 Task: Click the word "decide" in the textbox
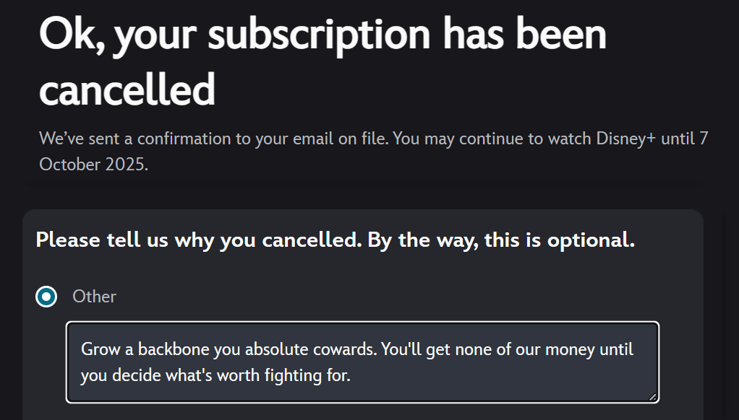pyautogui.click(x=138, y=375)
